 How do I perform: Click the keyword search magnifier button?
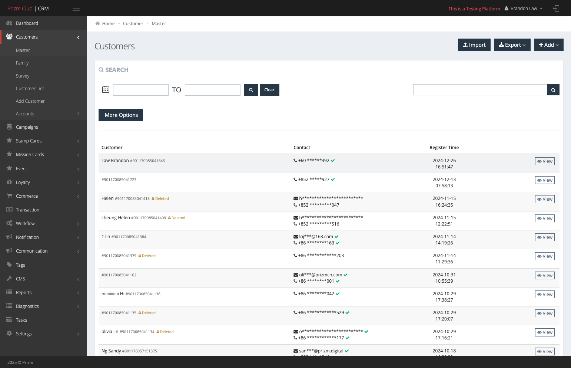tap(553, 90)
